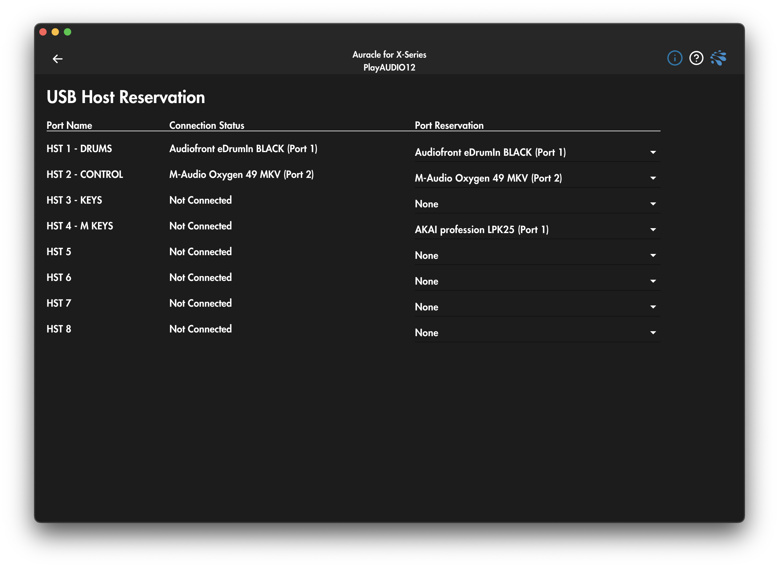Click the Auracle for X-Series title text
Image resolution: width=779 pixels, height=568 pixels.
(x=389, y=54)
